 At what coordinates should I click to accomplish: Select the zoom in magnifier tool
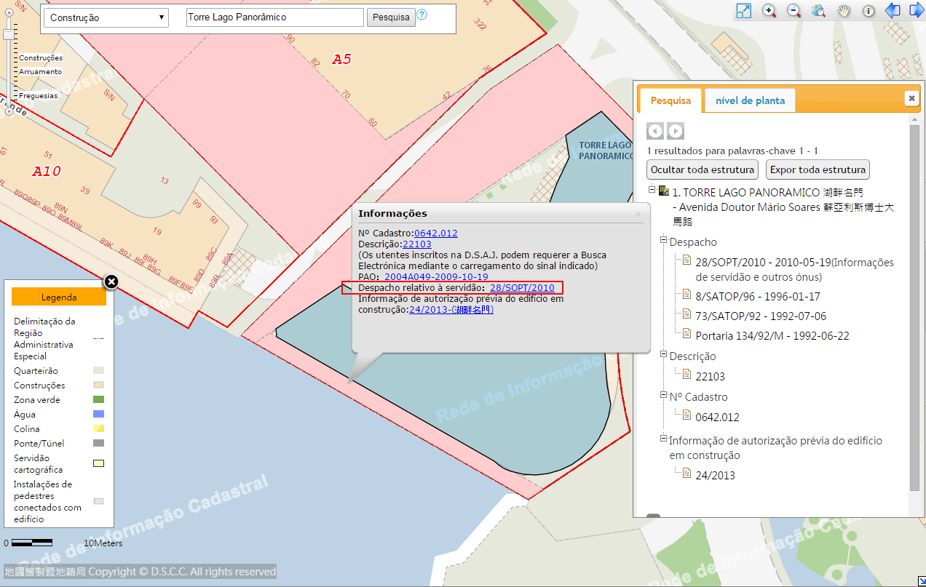769,11
